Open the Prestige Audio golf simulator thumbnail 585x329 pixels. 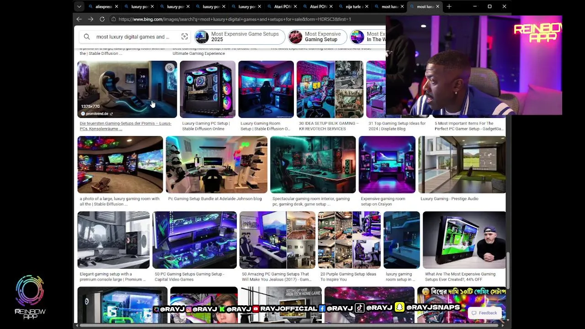coord(462,164)
